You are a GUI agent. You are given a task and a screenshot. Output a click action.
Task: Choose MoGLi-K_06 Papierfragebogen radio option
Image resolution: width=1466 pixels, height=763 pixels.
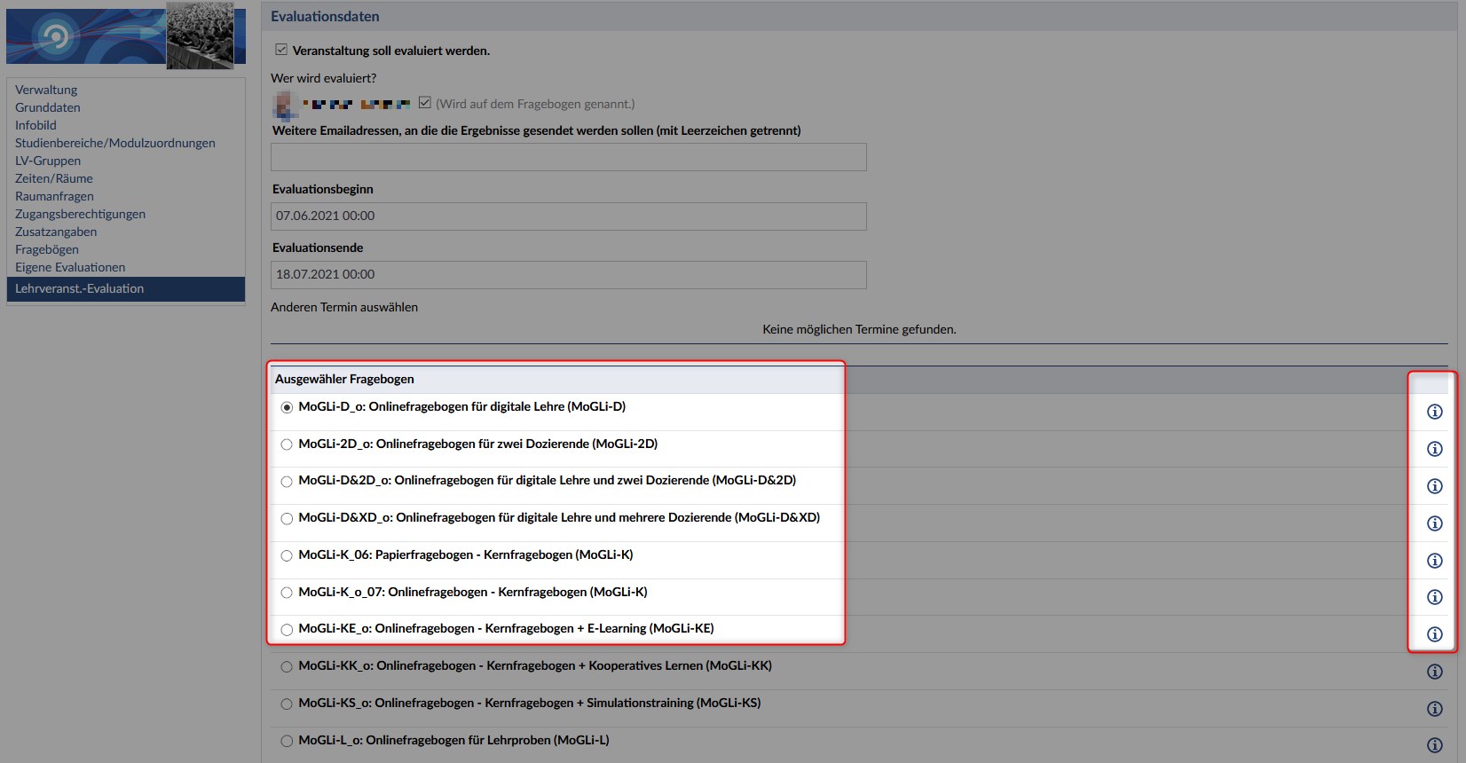(287, 555)
